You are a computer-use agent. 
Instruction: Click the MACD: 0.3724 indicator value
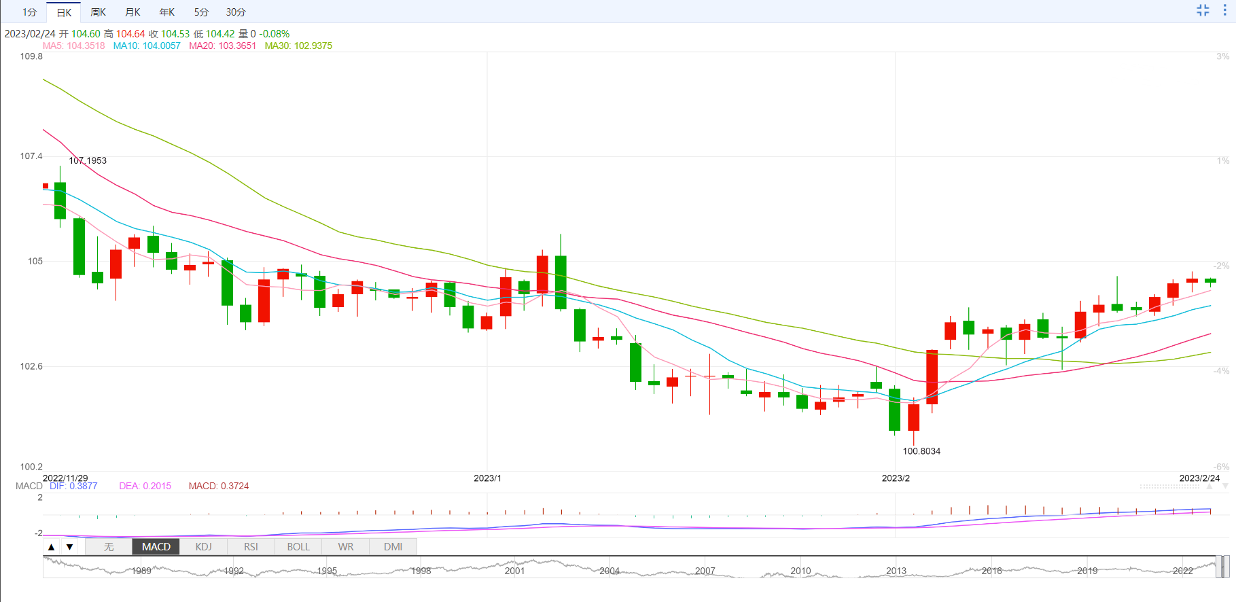coord(219,486)
